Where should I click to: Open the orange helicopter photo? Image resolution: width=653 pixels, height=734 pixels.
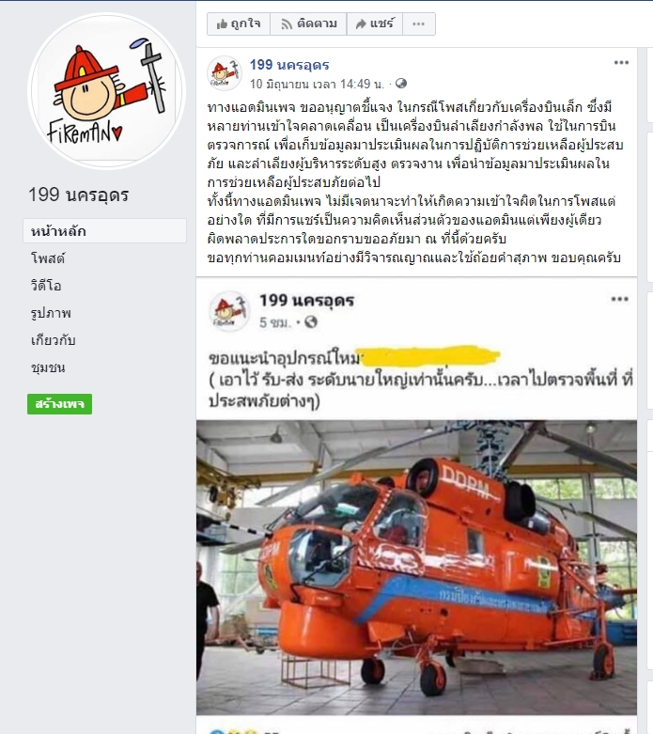point(416,568)
